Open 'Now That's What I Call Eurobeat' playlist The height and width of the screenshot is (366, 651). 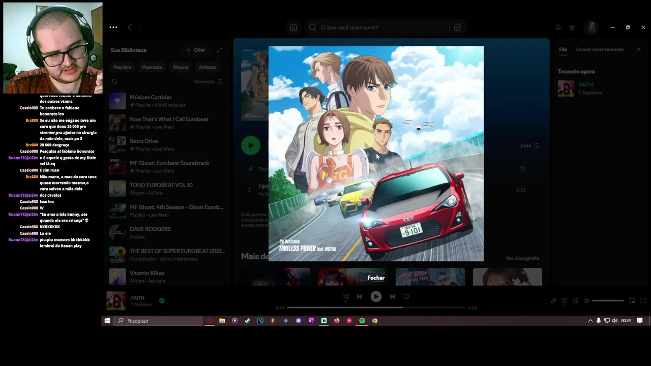coord(166,123)
